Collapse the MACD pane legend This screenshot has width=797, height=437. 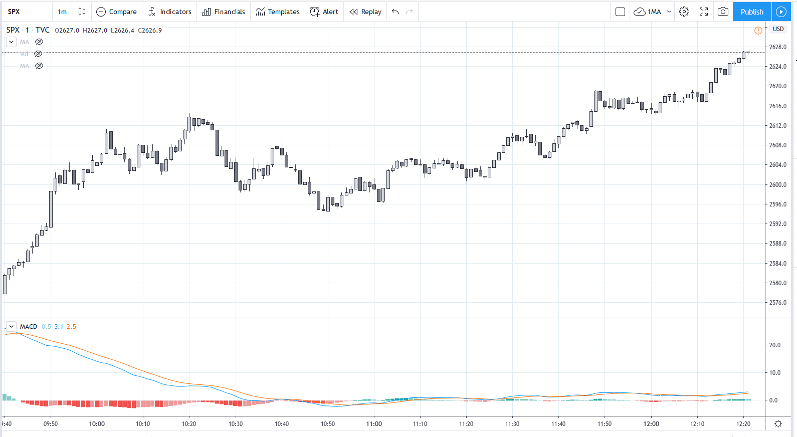click(x=11, y=327)
